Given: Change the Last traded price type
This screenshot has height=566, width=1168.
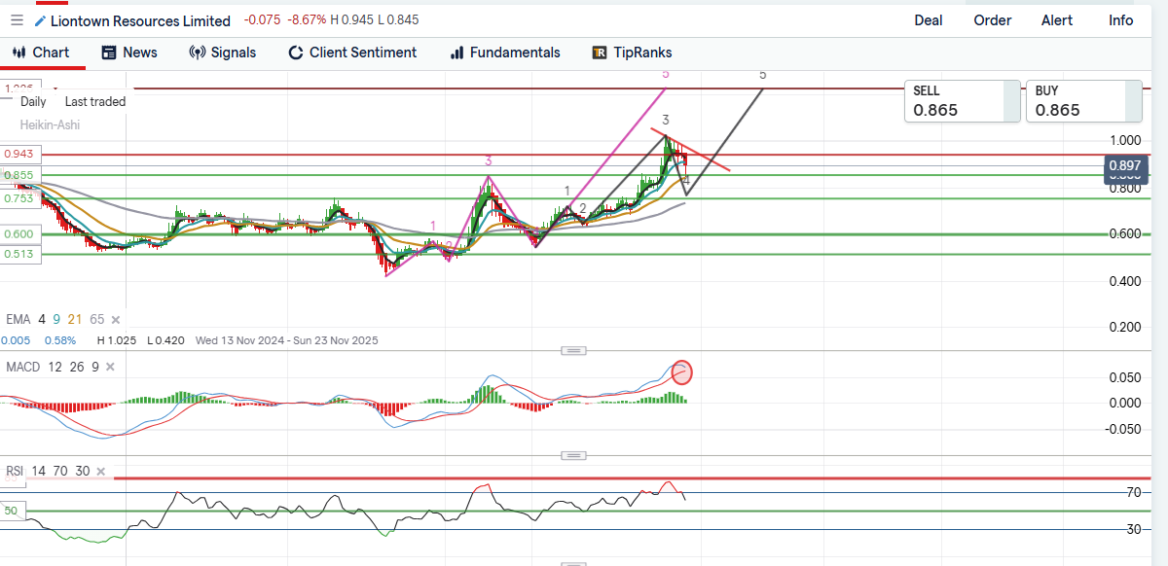Looking at the screenshot, I should click(x=94, y=101).
